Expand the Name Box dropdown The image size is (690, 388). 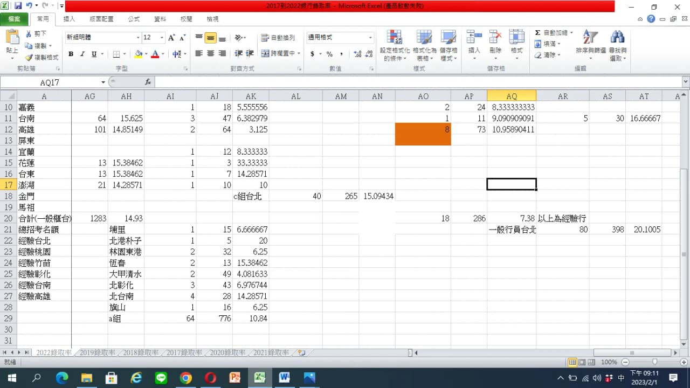[x=103, y=82]
